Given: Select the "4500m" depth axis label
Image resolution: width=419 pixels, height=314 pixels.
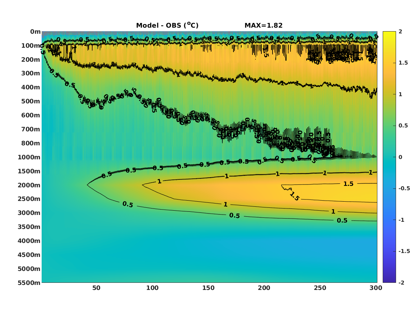Looking at the screenshot, I should [29, 255].
